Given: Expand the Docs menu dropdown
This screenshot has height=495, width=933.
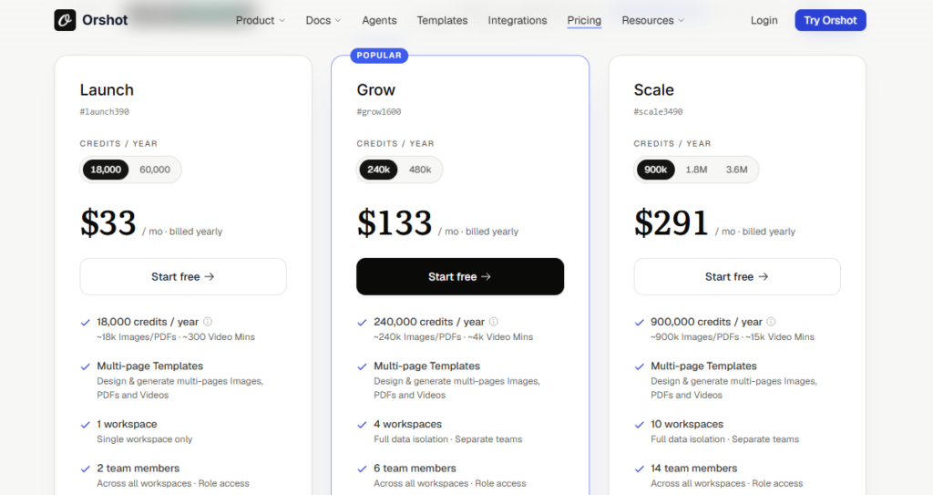Looking at the screenshot, I should click(x=323, y=20).
